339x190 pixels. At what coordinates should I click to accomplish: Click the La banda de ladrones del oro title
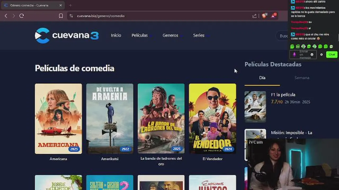click(x=161, y=161)
